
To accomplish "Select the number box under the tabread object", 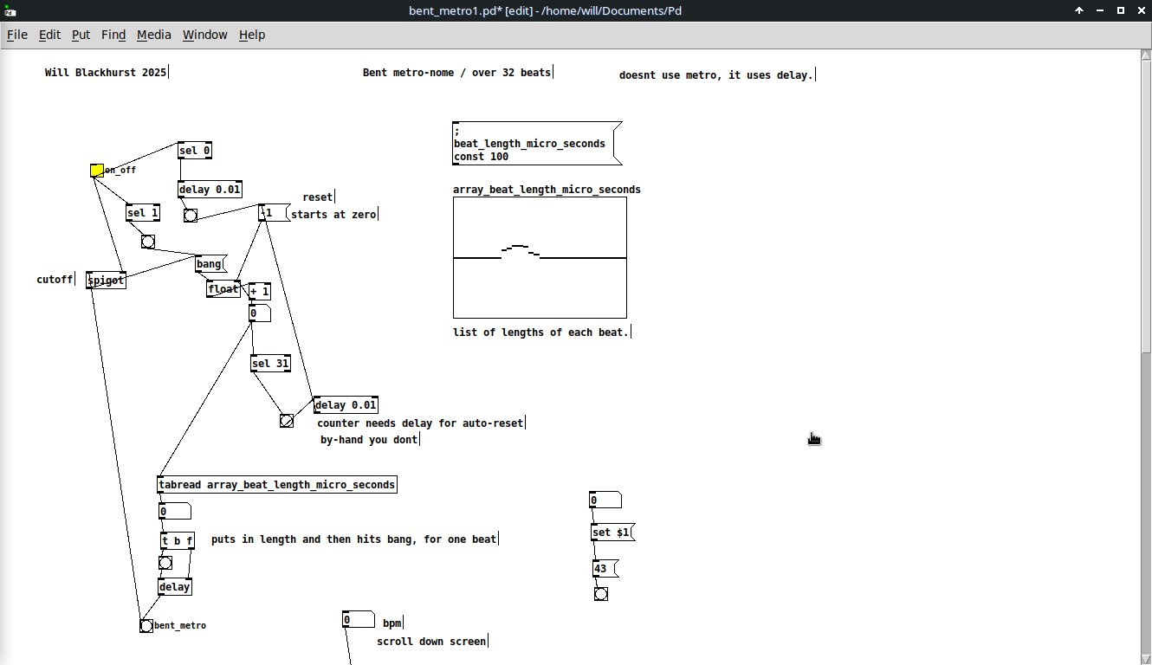I will pyautogui.click(x=175, y=512).
